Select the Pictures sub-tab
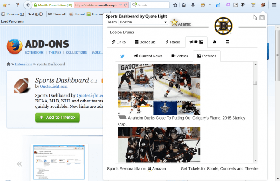 click(x=207, y=56)
